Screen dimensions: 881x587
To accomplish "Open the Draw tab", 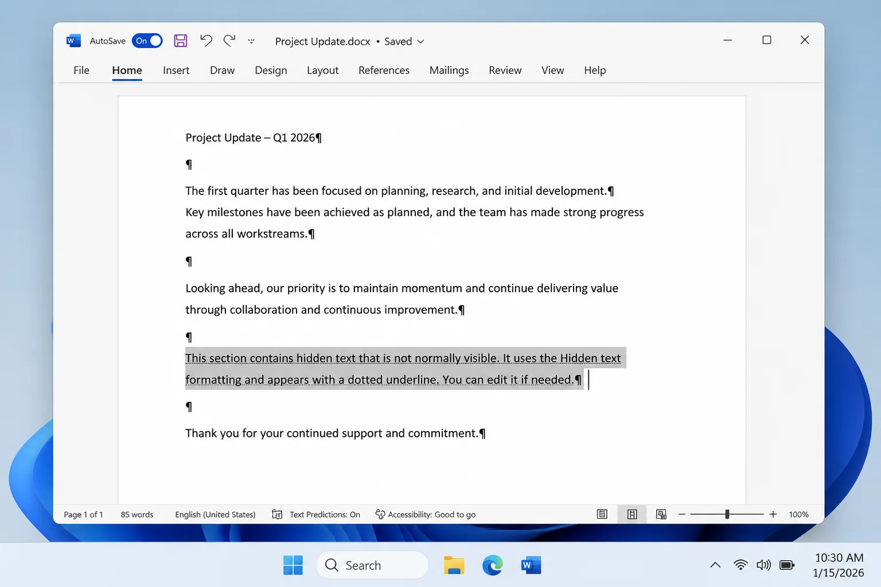I will [x=222, y=70].
